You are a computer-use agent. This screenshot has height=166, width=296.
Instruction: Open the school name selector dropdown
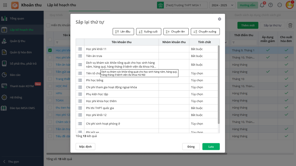coord(182,5)
